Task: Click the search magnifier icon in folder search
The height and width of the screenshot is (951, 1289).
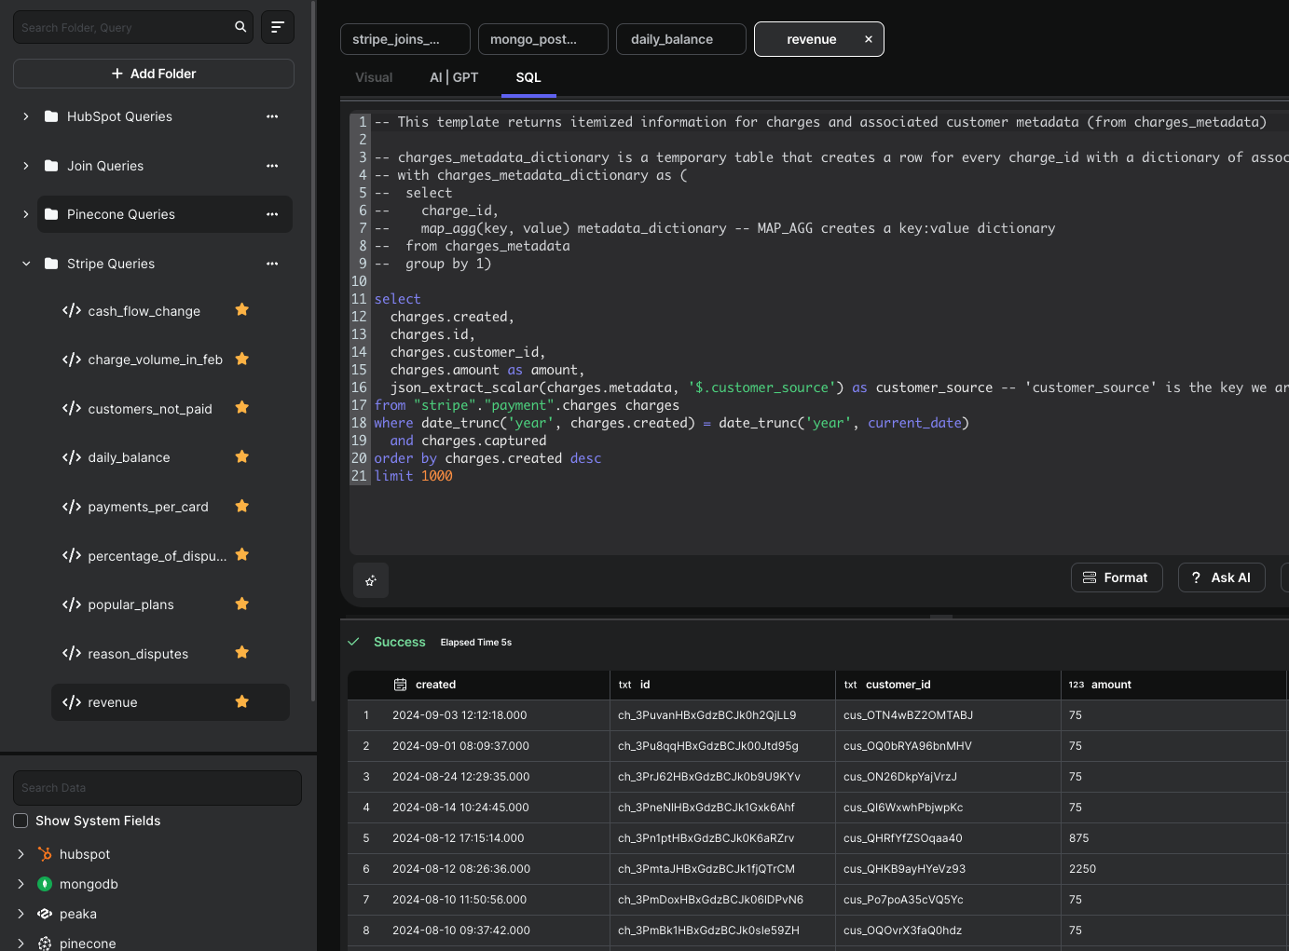Action: coord(240,27)
